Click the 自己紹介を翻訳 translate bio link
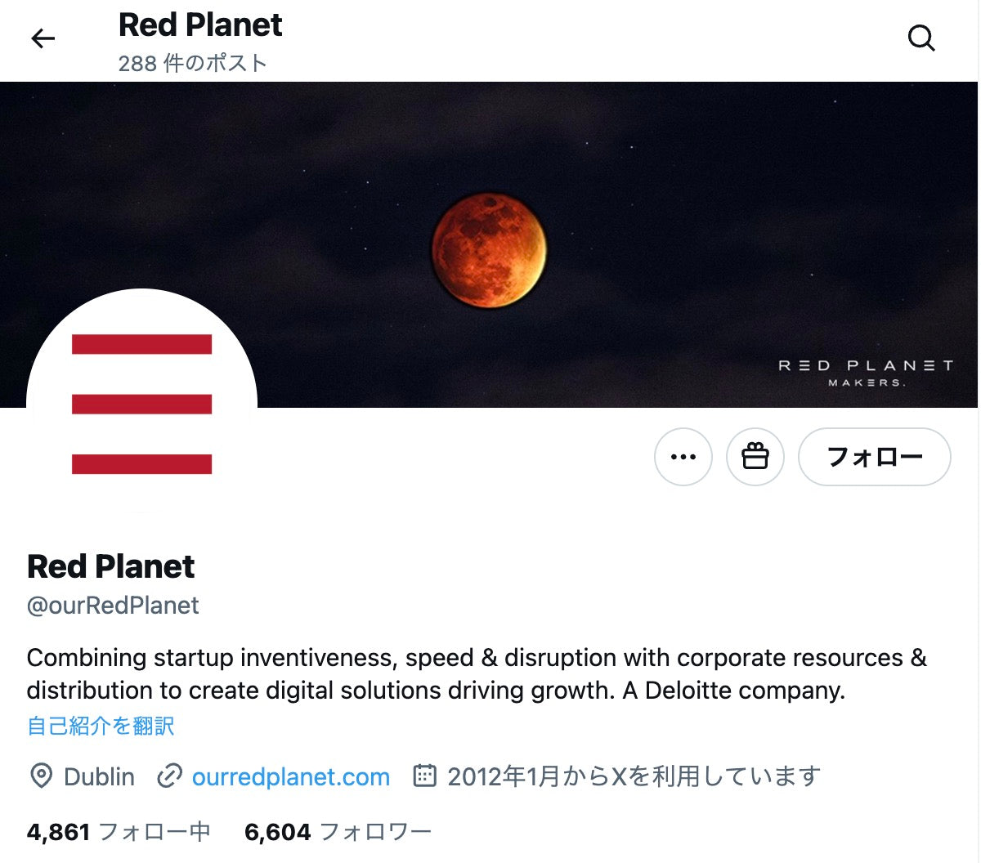The width and height of the screenshot is (981, 863). pos(101,726)
